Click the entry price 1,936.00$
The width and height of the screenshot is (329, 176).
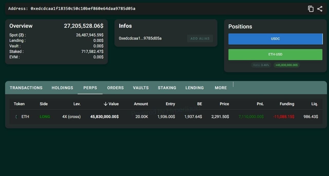(x=166, y=117)
